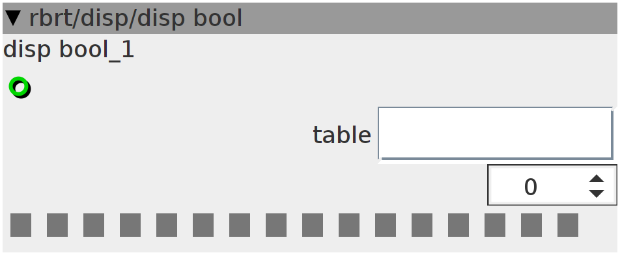Click the green connector port circle
This screenshot has height=255, width=620.
pyautogui.click(x=20, y=87)
